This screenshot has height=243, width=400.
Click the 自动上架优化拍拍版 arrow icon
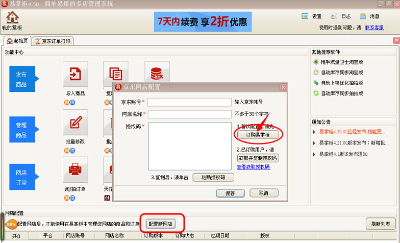click(316, 83)
